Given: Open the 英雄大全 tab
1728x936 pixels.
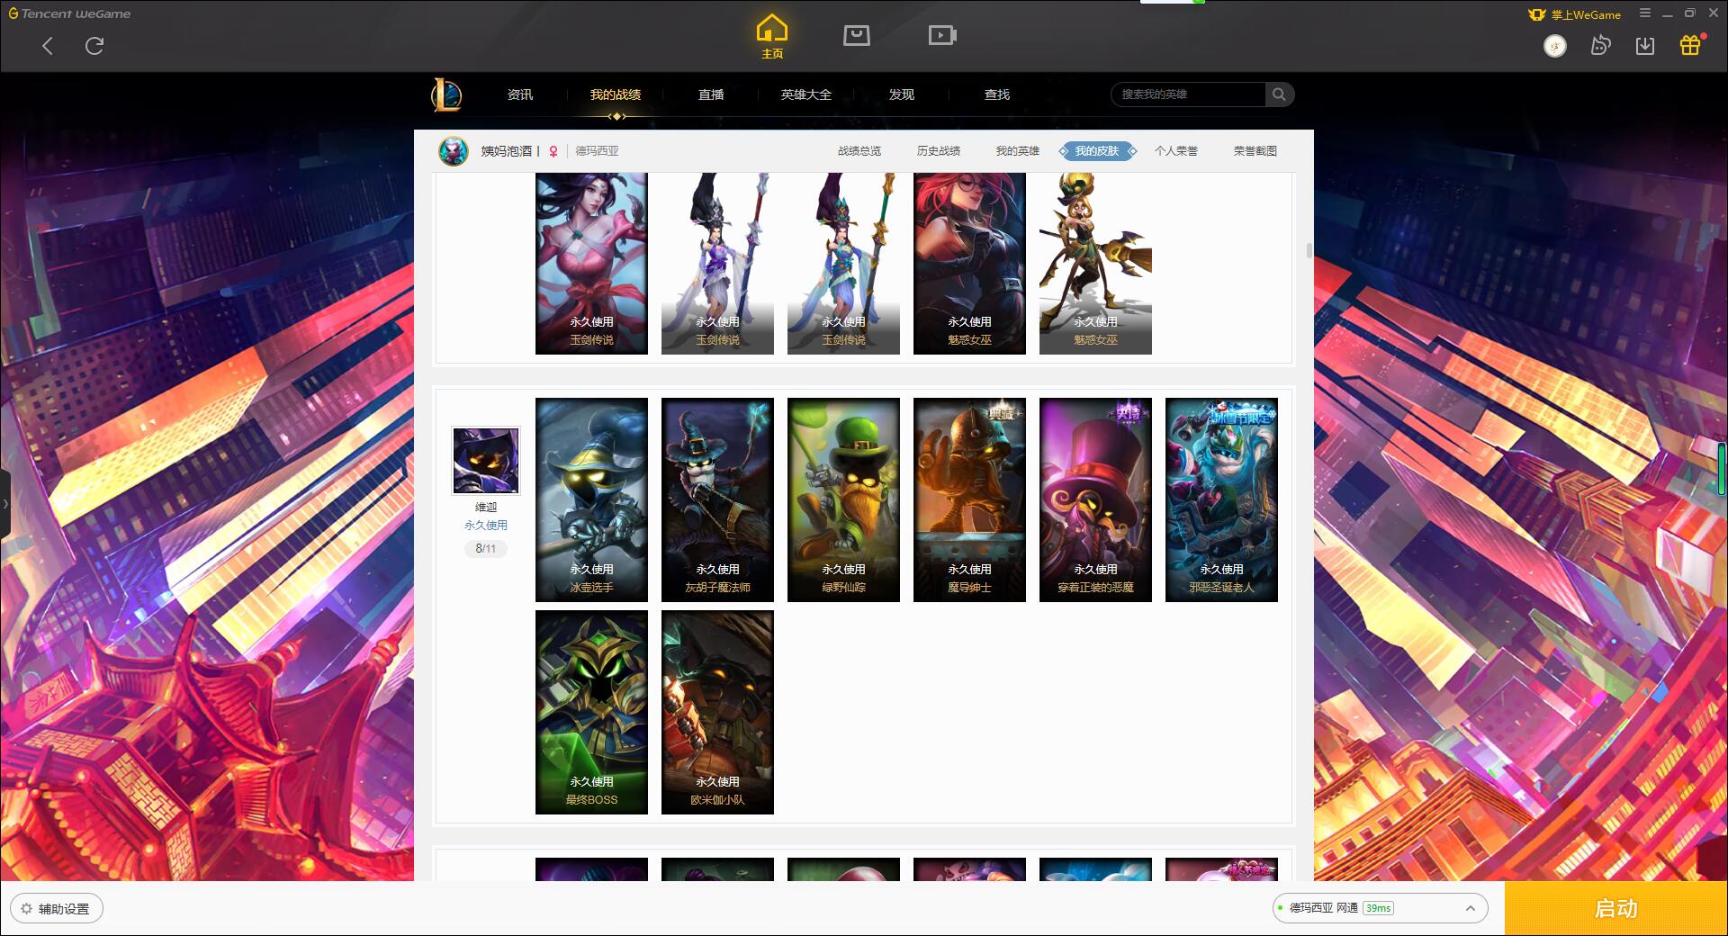Looking at the screenshot, I should (806, 94).
